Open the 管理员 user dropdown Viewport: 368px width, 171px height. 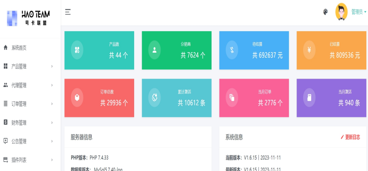359,12
